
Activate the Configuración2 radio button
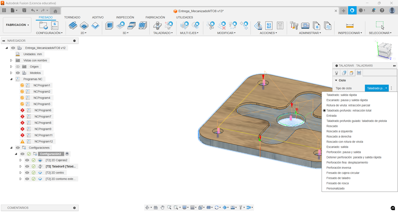(67, 154)
